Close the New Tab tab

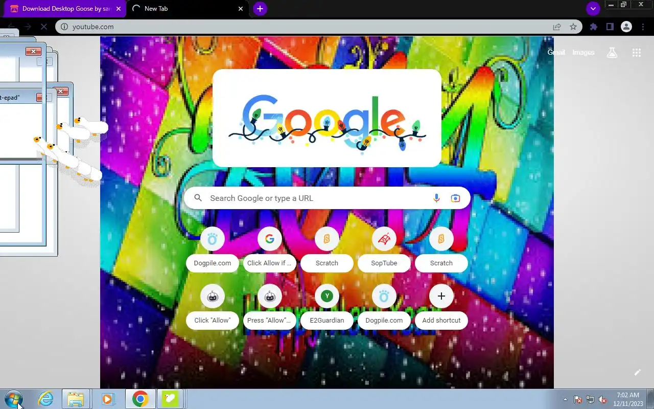[x=241, y=9]
